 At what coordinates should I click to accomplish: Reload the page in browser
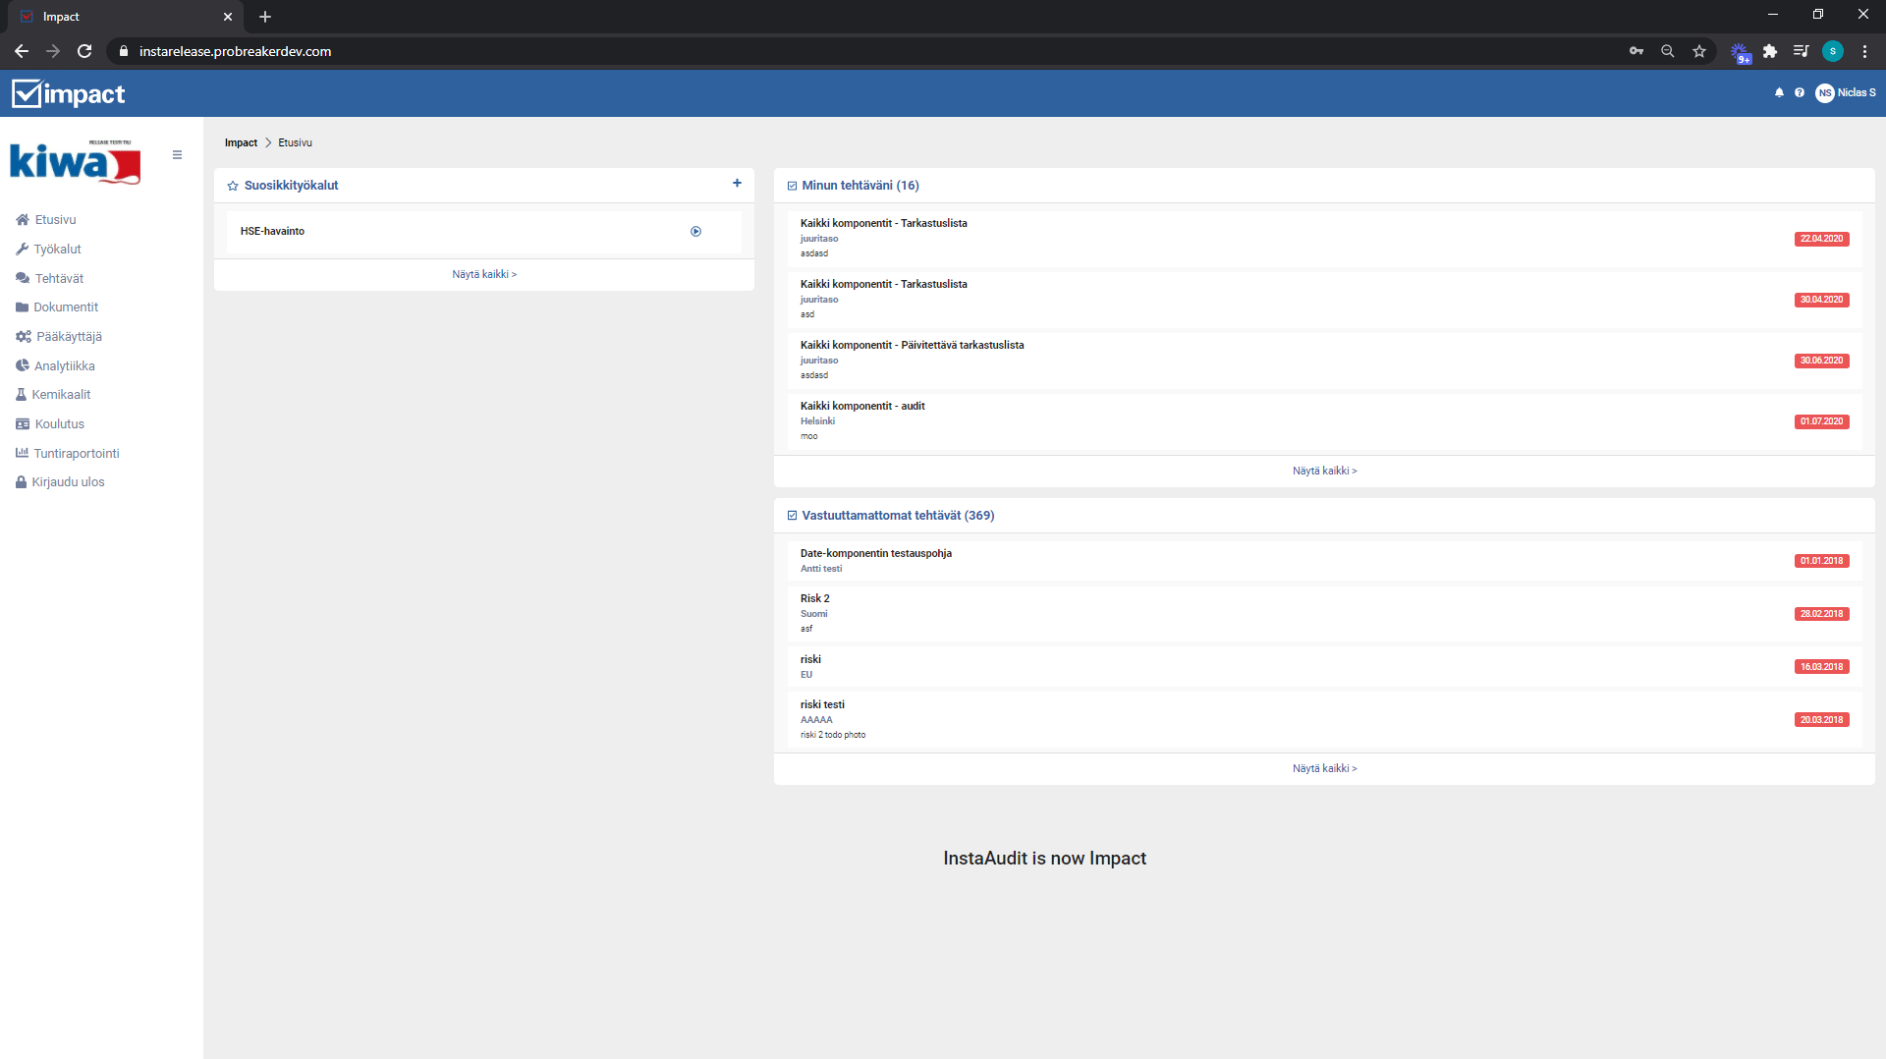tap(84, 51)
